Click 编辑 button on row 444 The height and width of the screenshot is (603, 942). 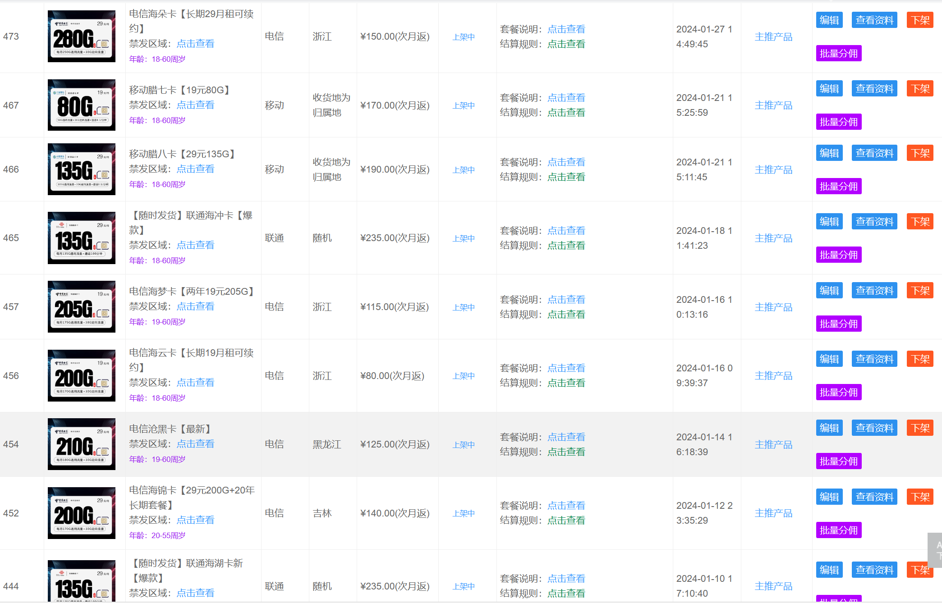(829, 570)
